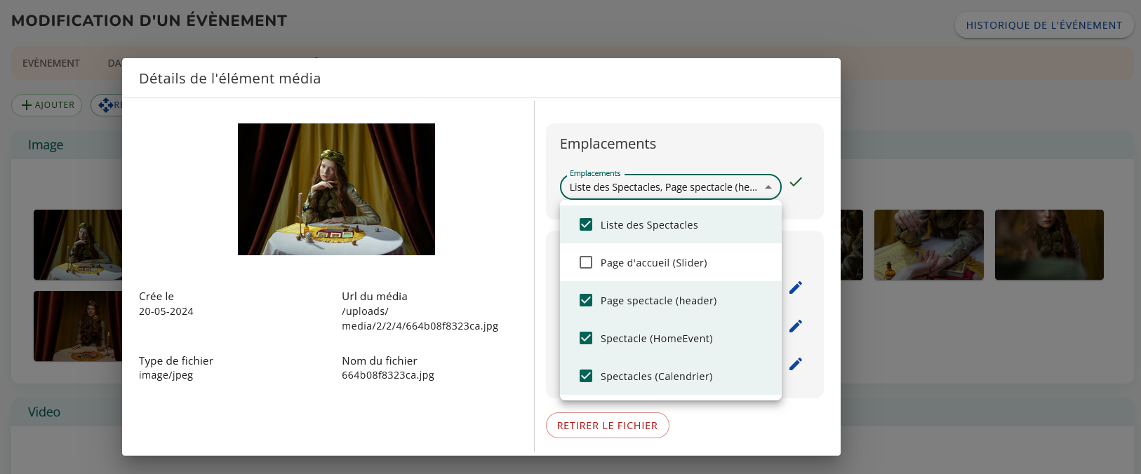
Task: Open the thumbnail showing hands on table
Action: tap(928, 245)
